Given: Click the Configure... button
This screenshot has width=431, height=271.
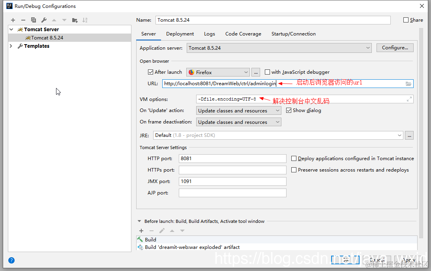Looking at the screenshot, I should click(x=395, y=48).
